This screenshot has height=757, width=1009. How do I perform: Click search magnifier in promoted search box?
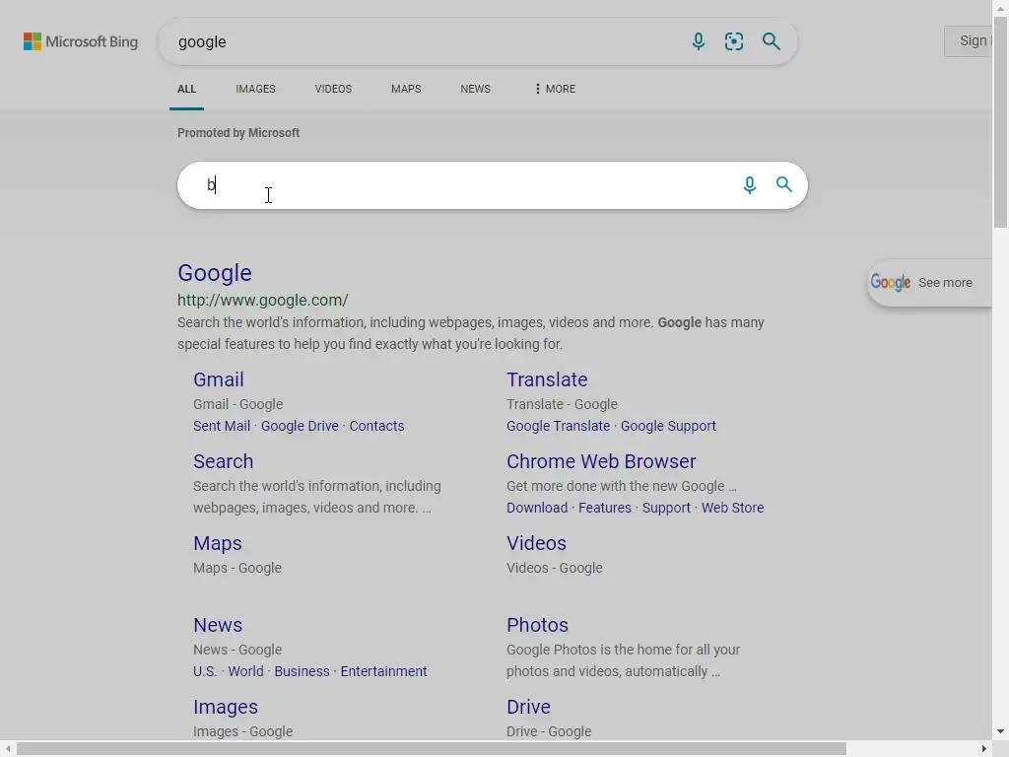[784, 185]
